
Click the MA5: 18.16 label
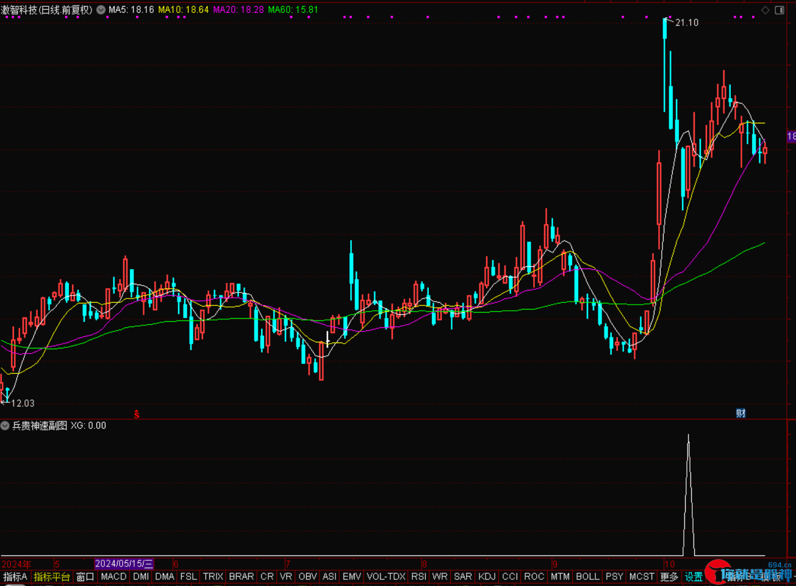[131, 10]
